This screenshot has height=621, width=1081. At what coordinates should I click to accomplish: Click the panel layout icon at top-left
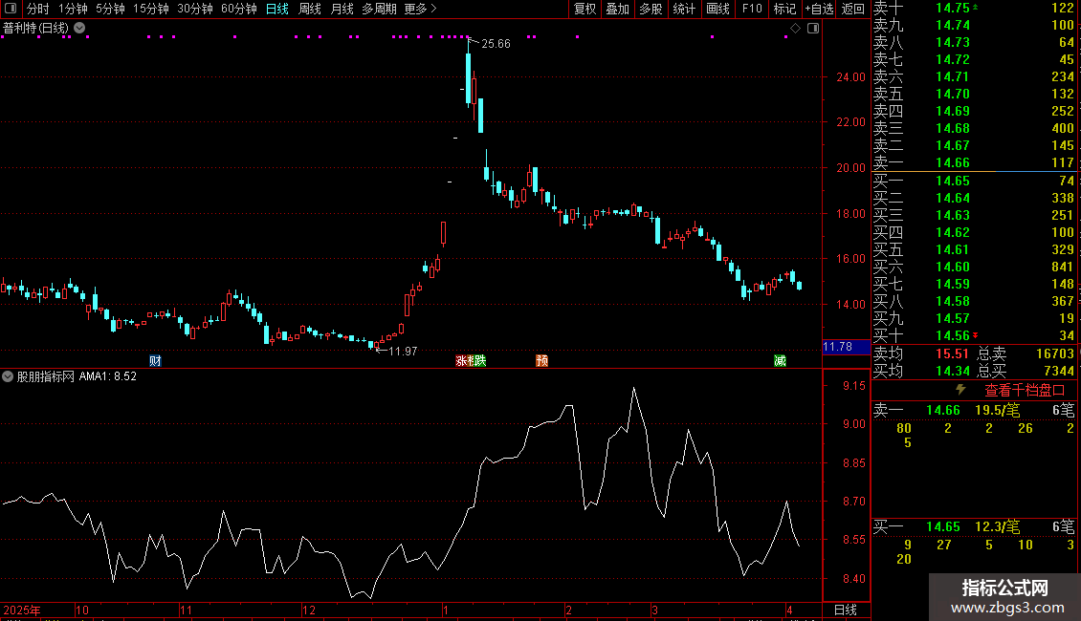coord(11,9)
